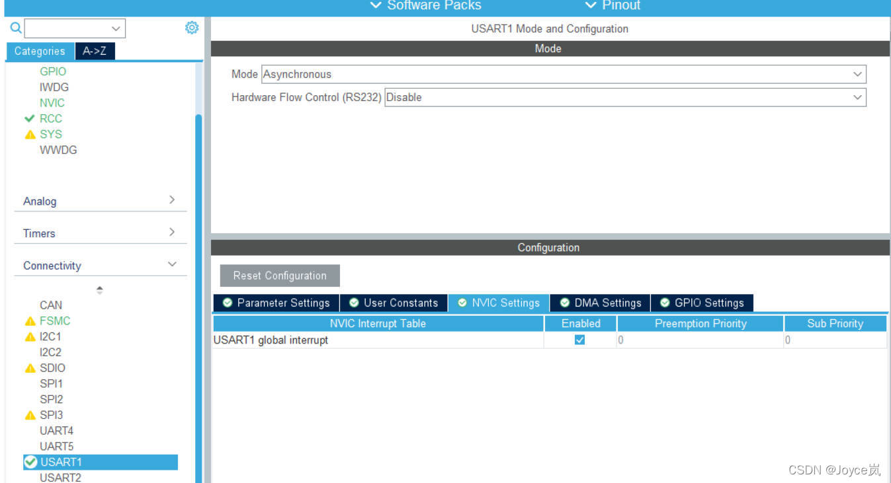Click the check icon on Parameter Settings tab
The image size is (891, 483).
[228, 303]
